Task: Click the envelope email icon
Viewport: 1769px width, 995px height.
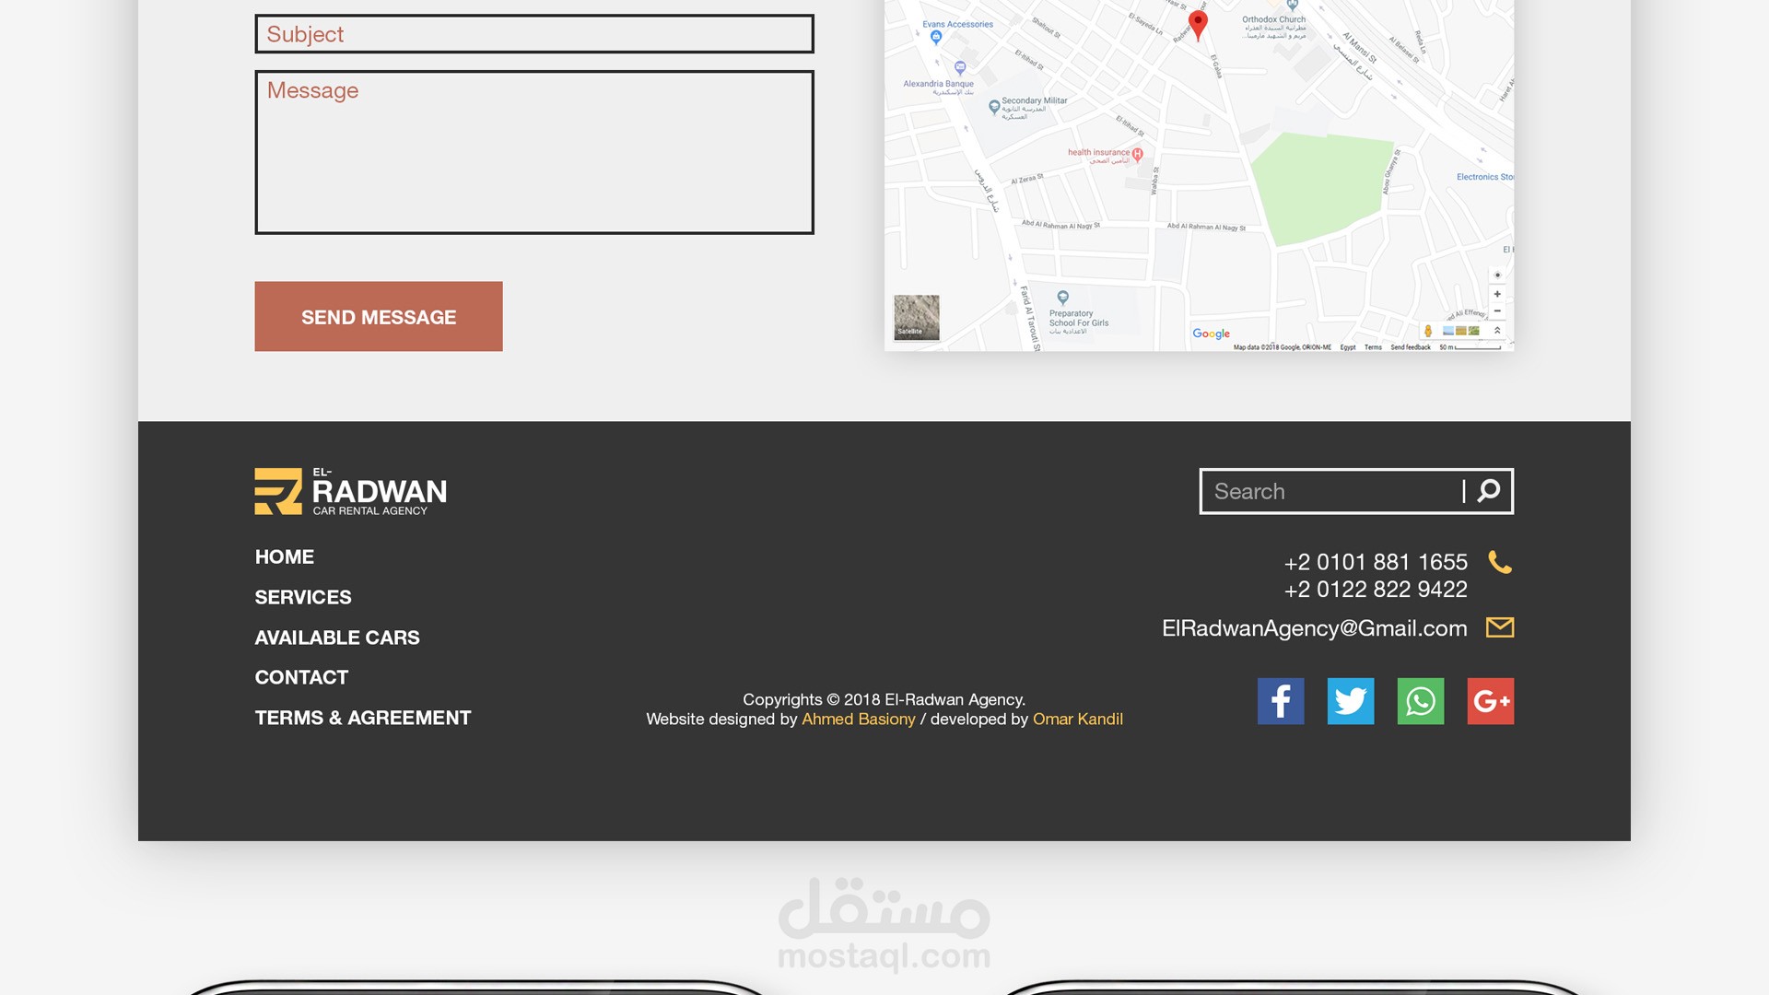Action: point(1500,627)
